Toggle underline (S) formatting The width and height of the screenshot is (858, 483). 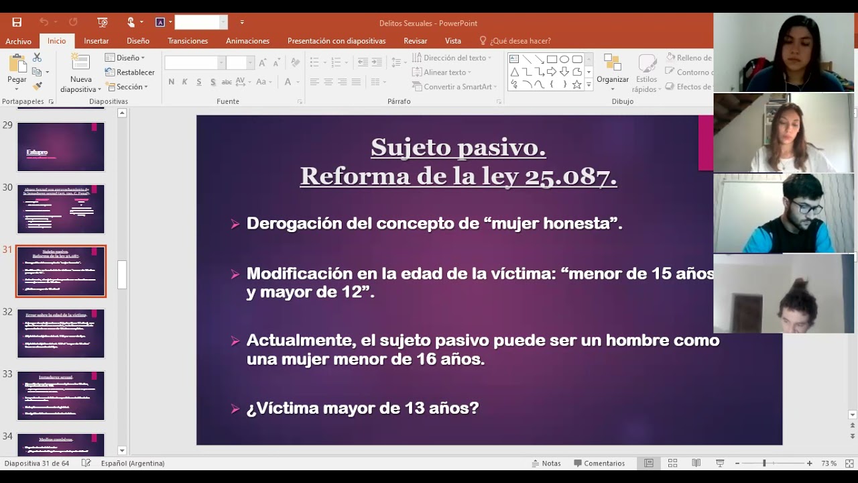tap(199, 82)
